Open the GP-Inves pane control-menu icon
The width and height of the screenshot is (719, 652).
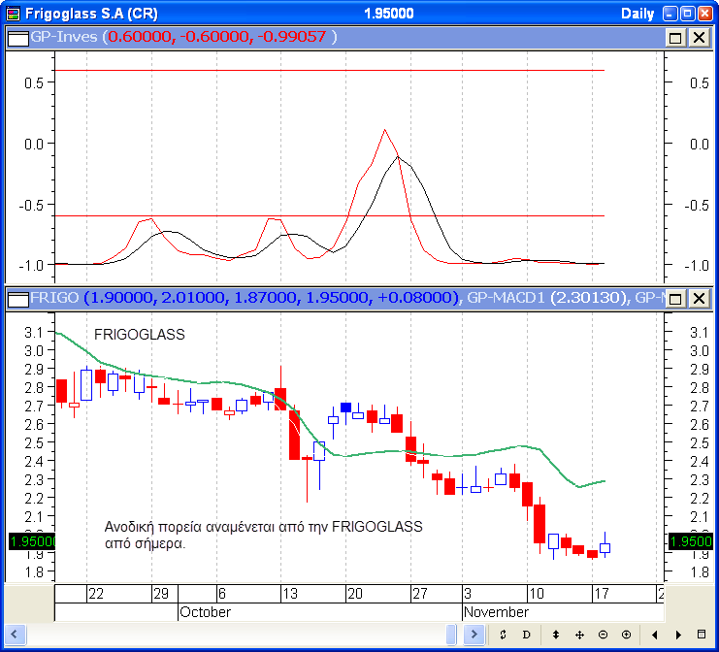click(x=17, y=37)
